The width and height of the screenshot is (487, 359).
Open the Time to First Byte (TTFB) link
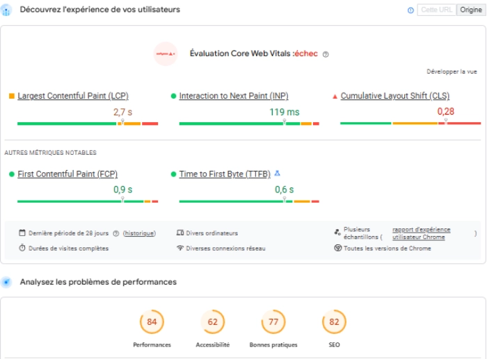point(225,174)
